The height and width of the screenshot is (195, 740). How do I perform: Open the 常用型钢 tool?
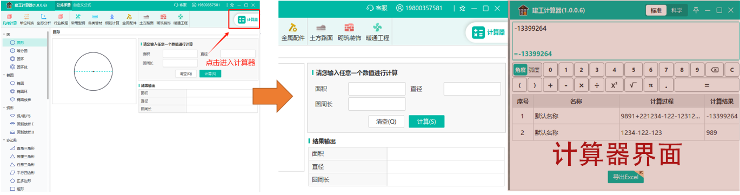point(78,19)
